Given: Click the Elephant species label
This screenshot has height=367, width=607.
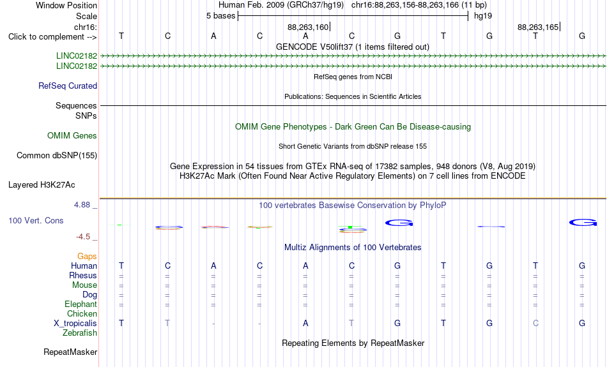Looking at the screenshot, I should [81, 304].
